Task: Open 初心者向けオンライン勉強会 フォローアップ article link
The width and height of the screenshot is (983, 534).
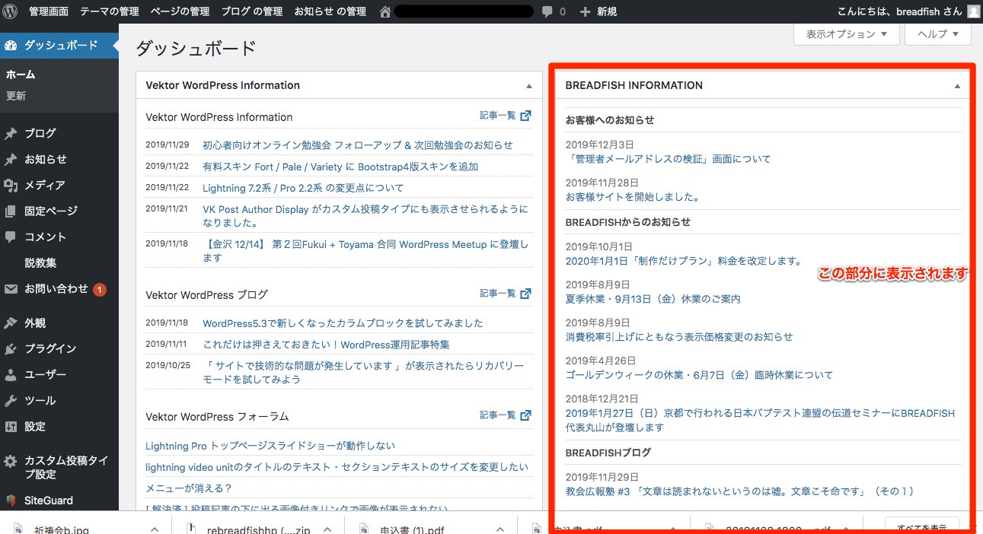Action: [x=358, y=145]
